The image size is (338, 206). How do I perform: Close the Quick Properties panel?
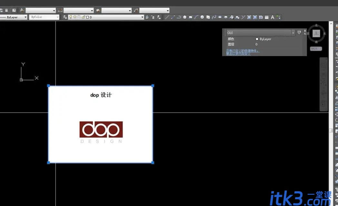coord(305,31)
